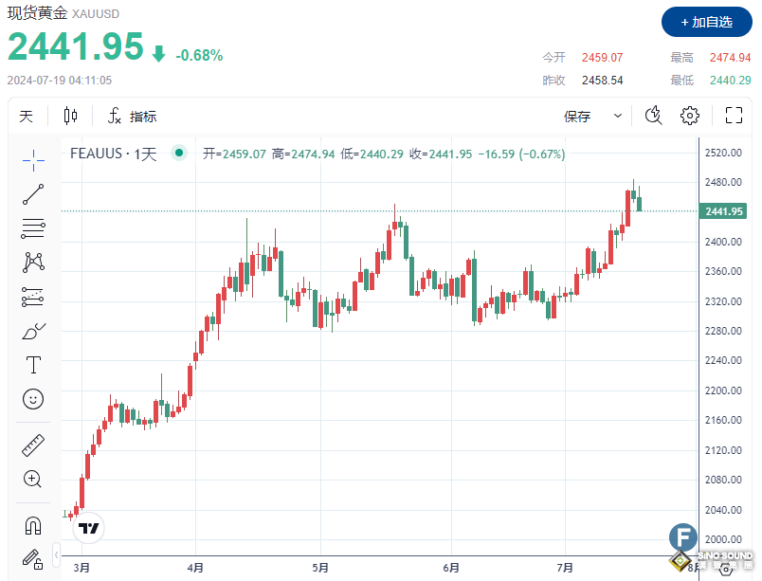Click the 现货黄金 XAUUSD title
The width and height of the screenshot is (762, 581).
coord(63,13)
